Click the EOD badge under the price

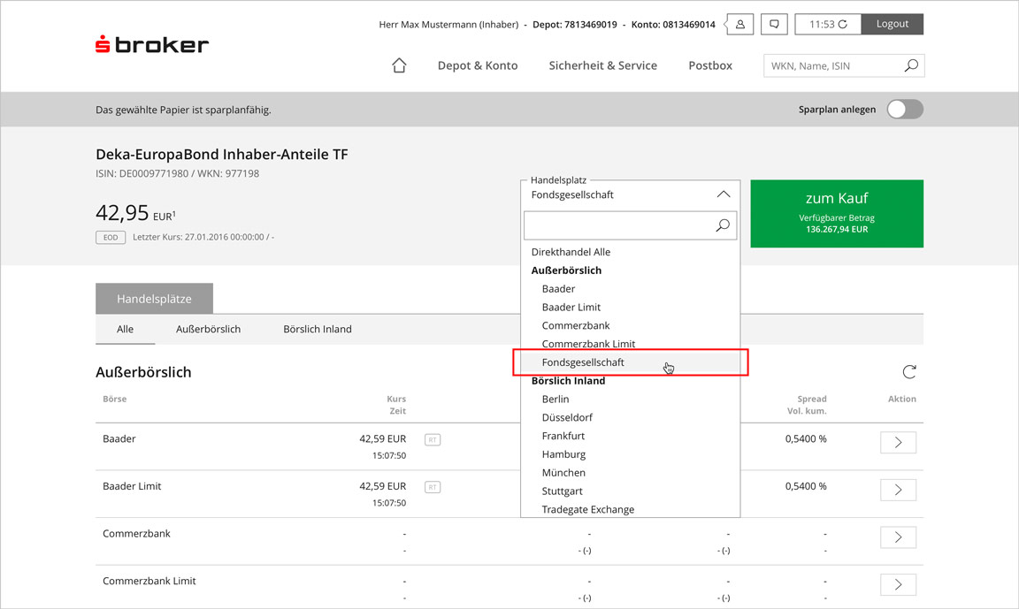pyautogui.click(x=111, y=237)
